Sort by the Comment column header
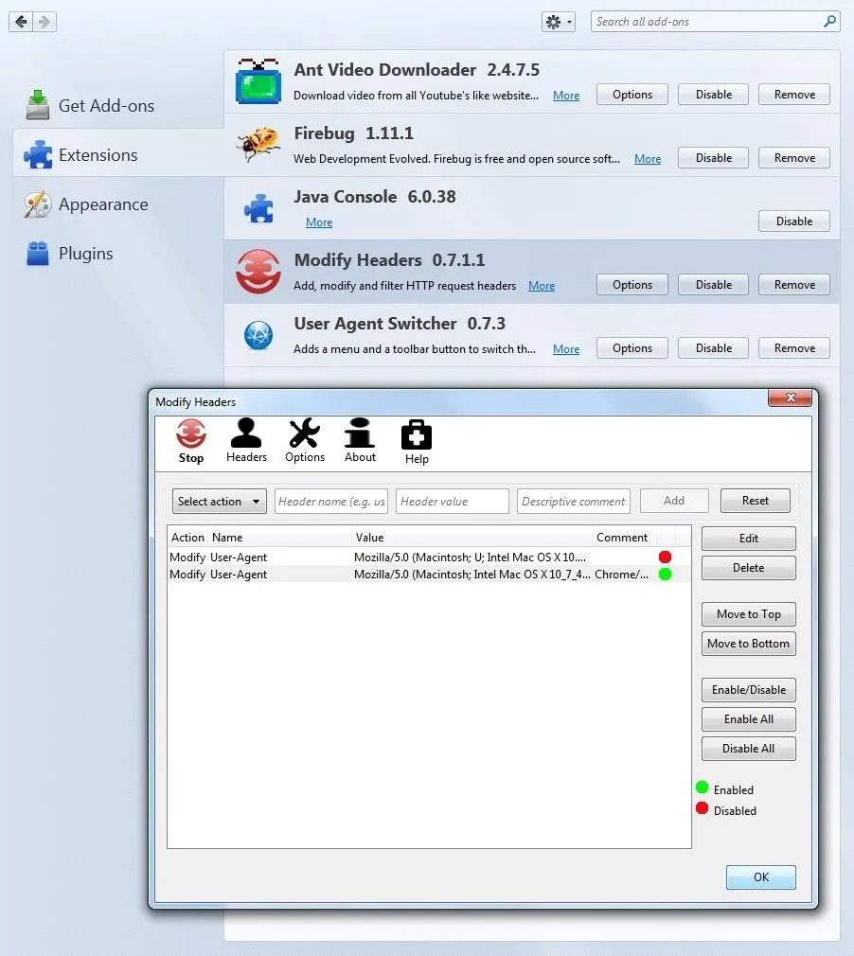 coord(624,537)
